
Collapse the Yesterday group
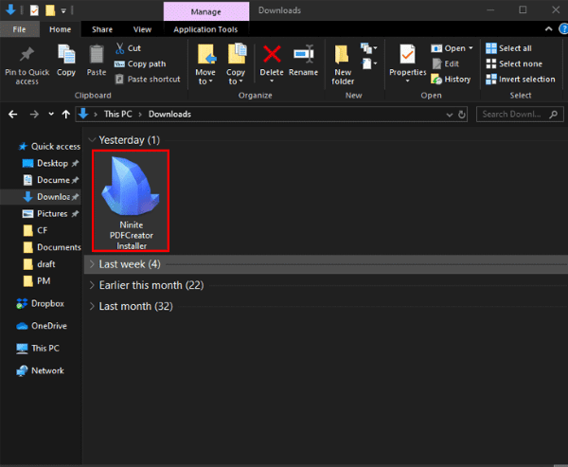[92, 140]
